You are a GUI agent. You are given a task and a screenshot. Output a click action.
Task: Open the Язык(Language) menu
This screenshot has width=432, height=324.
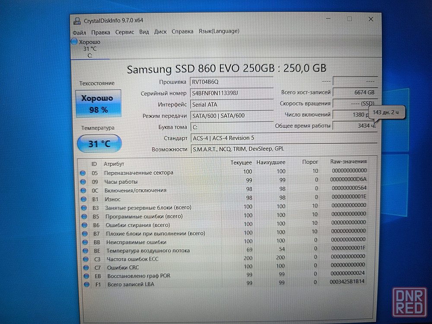[219, 31]
